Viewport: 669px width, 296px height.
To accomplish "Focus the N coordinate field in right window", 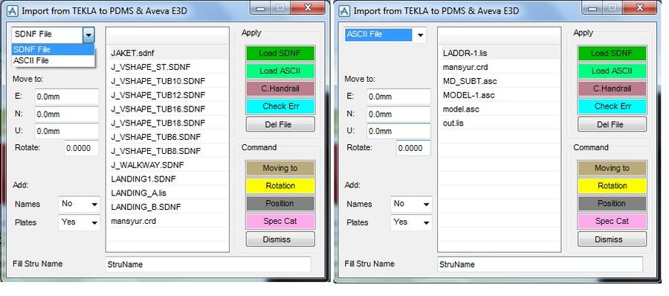I will click(398, 115).
